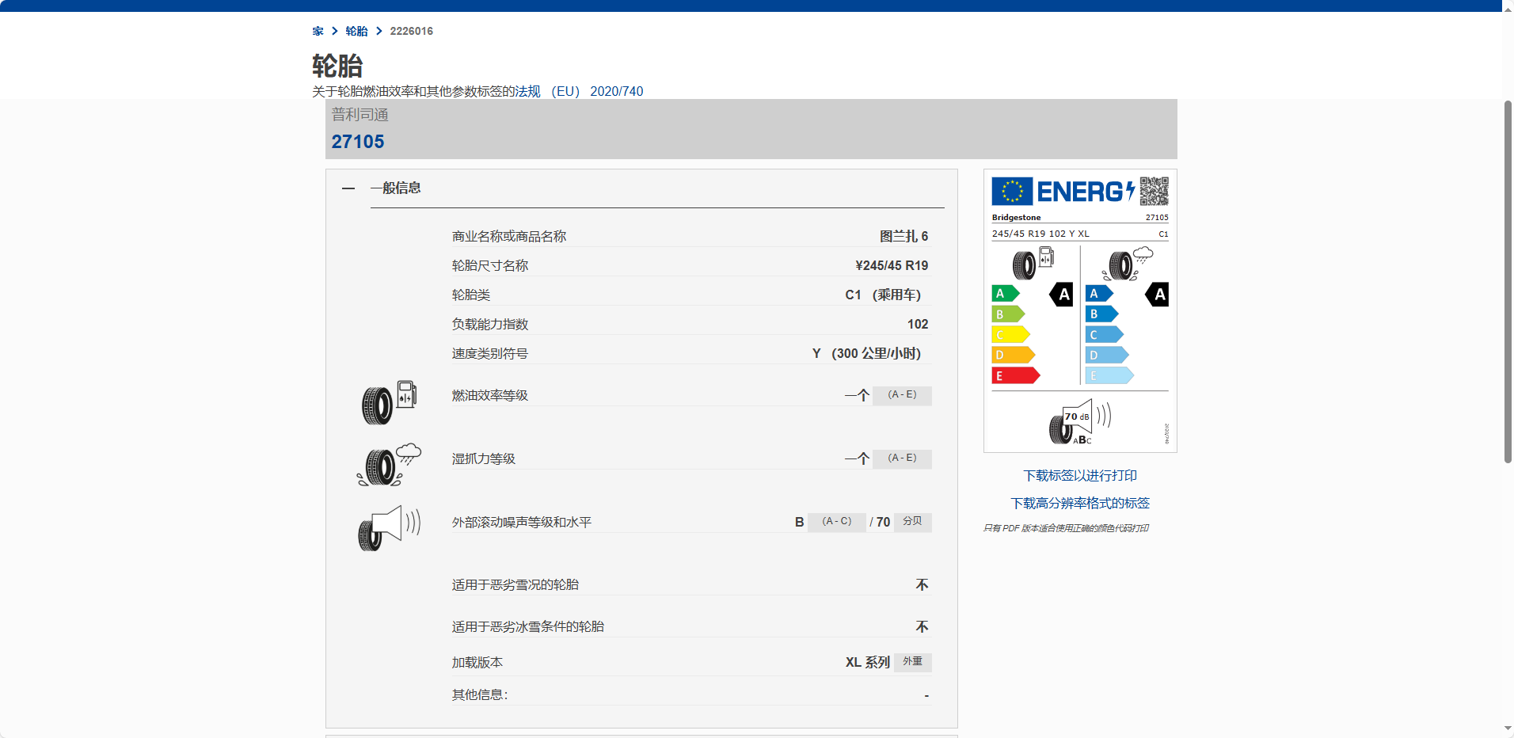
Task: Click the model identifier 27105 heading
Action: tap(358, 142)
